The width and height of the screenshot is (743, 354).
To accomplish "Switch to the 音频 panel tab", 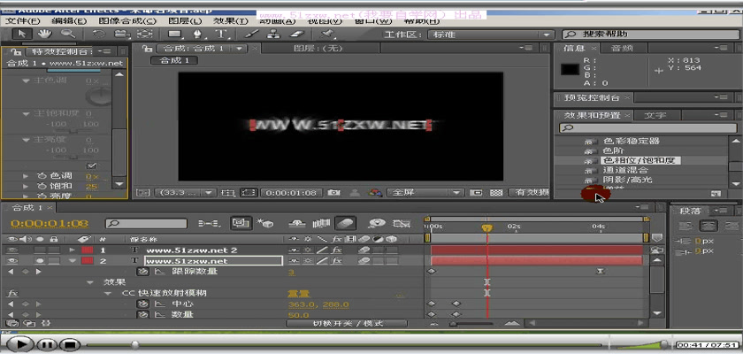I will click(622, 49).
